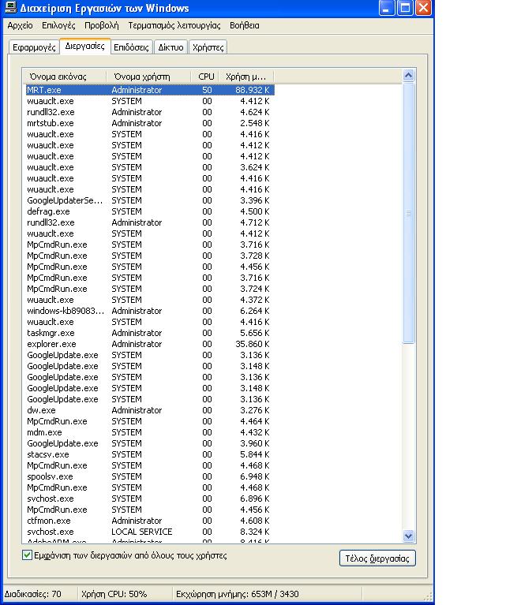Open the Αρχείο menu
Viewport: 532px width, 605px height.
click(20, 25)
